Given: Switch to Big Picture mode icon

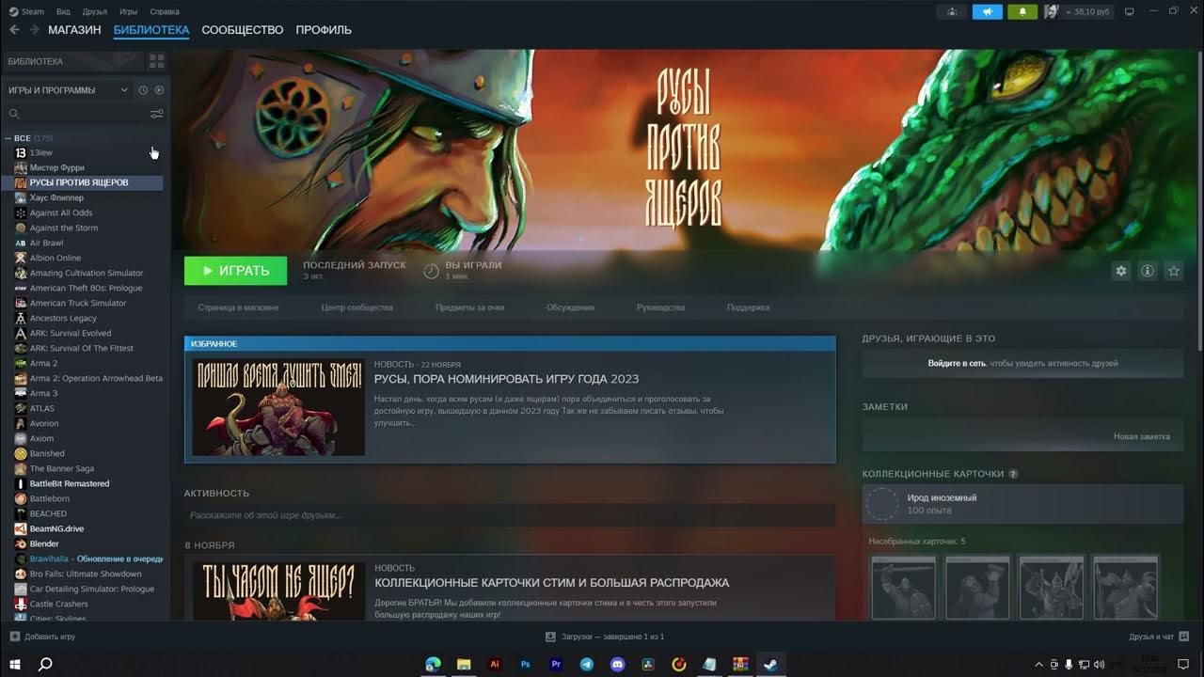Looking at the screenshot, I should (1130, 12).
